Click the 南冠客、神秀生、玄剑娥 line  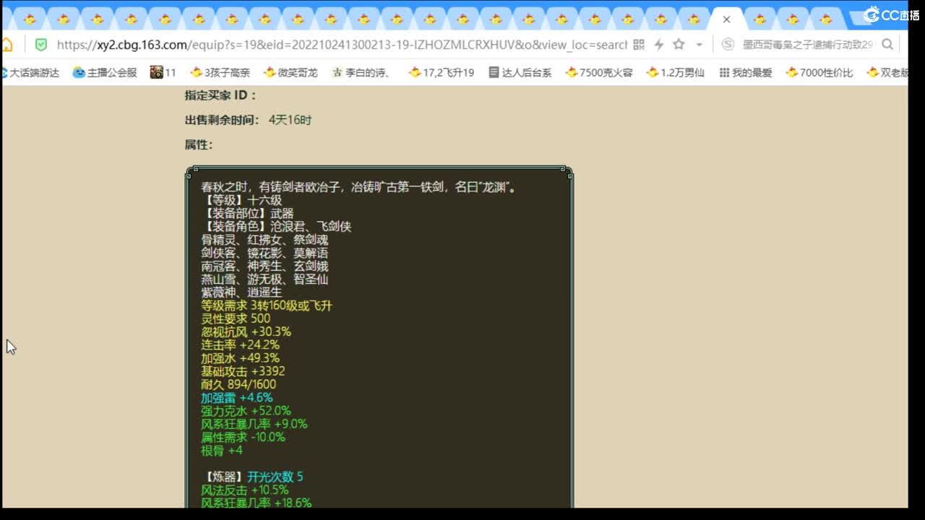[264, 266]
